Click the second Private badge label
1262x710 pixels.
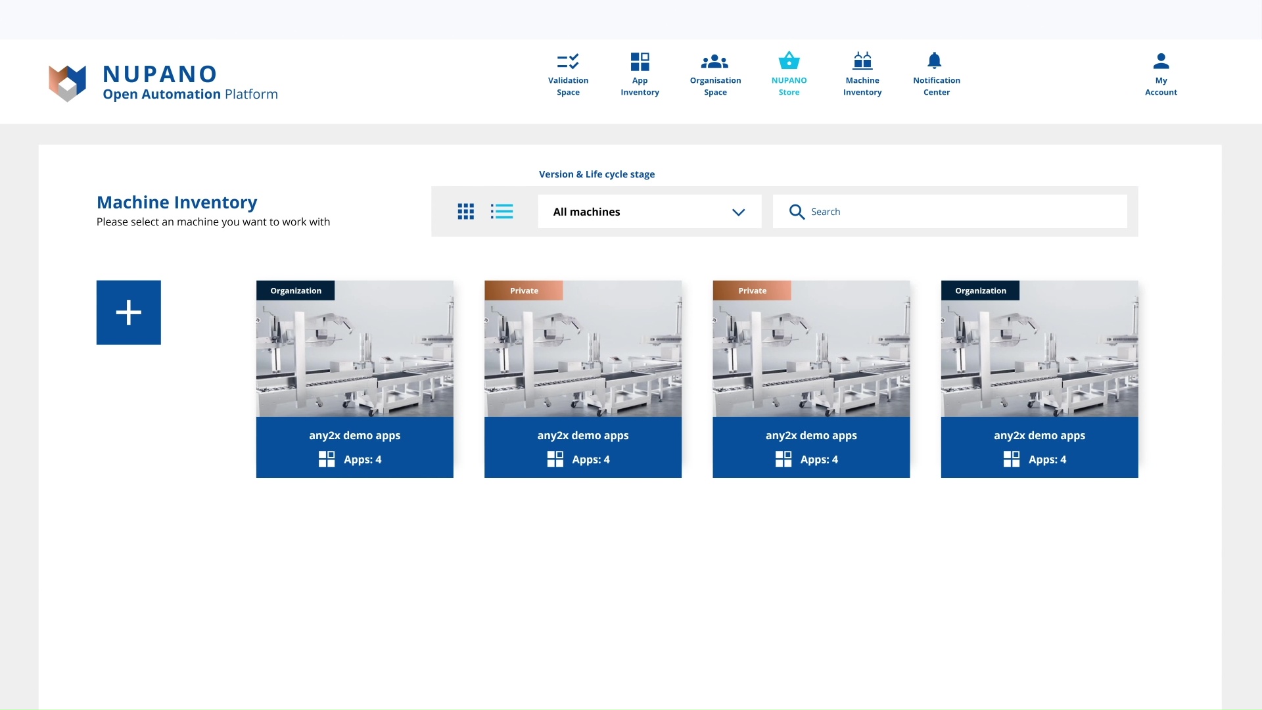752,291
